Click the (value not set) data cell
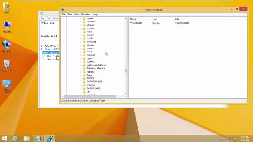Image resolution: width=253 pixels, height=142 pixels. click(181, 23)
